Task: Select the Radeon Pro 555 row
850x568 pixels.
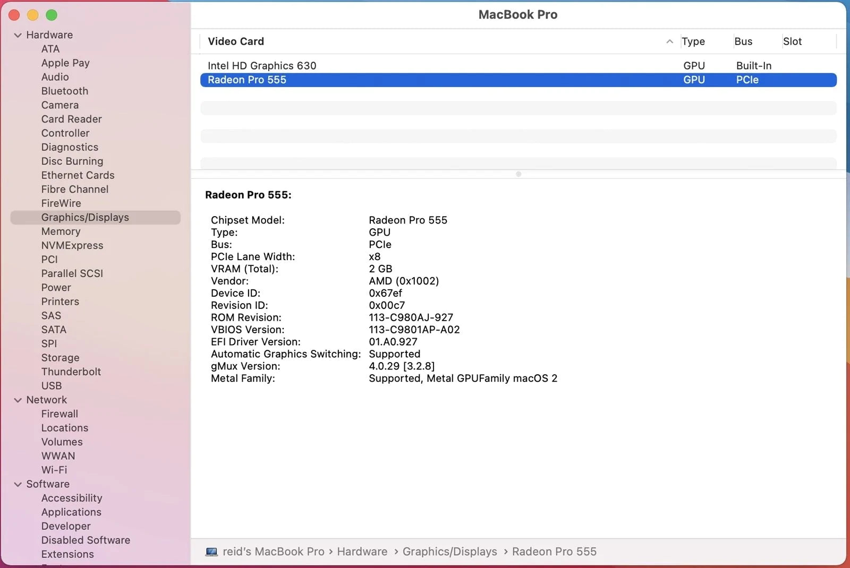Action: 247,80
